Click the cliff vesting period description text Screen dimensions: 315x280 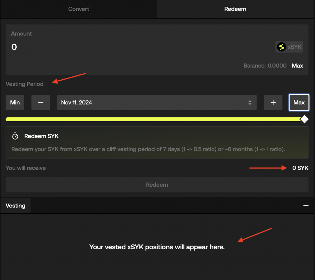(148, 149)
